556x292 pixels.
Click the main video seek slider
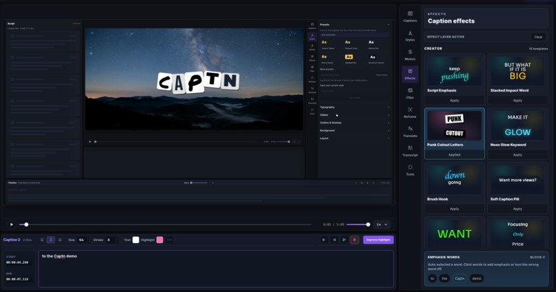165,225
